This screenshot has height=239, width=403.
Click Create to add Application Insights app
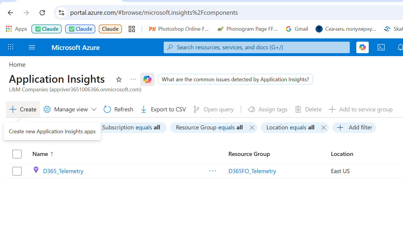click(x=23, y=109)
